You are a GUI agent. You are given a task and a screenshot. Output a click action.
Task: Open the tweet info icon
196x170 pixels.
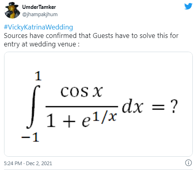click(x=188, y=163)
